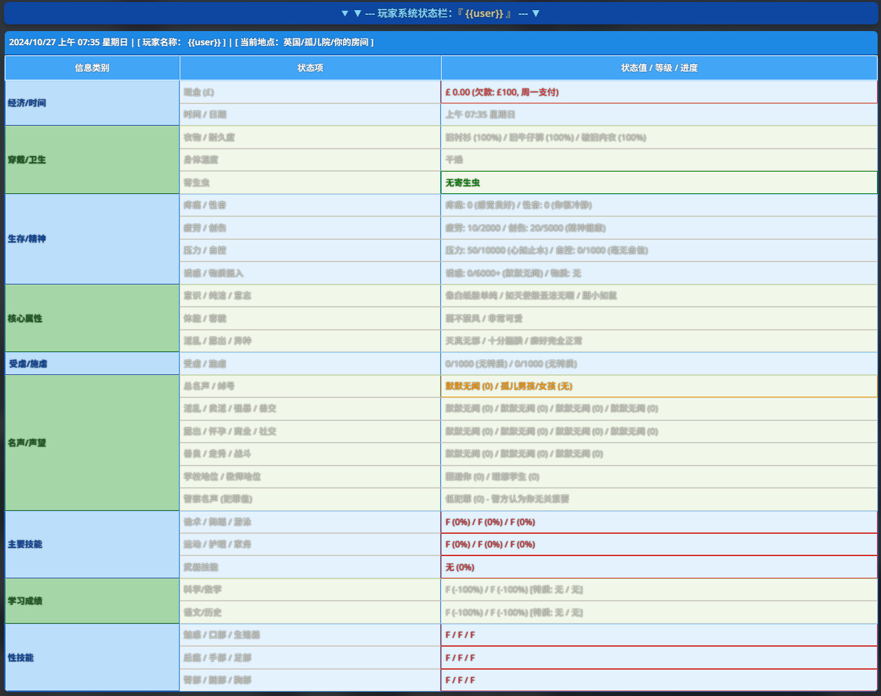Click the 总名声 / 绰号 item cell
The image size is (881, 696).
point(310,387)
